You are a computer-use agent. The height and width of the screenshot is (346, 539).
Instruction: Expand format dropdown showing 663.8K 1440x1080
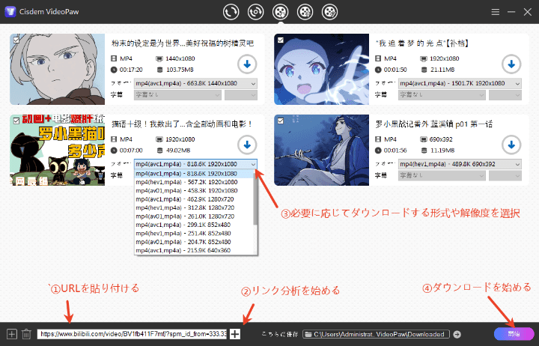coord(195,83)
